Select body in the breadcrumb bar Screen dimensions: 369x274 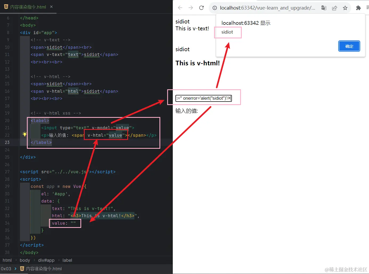coord(25,260)
